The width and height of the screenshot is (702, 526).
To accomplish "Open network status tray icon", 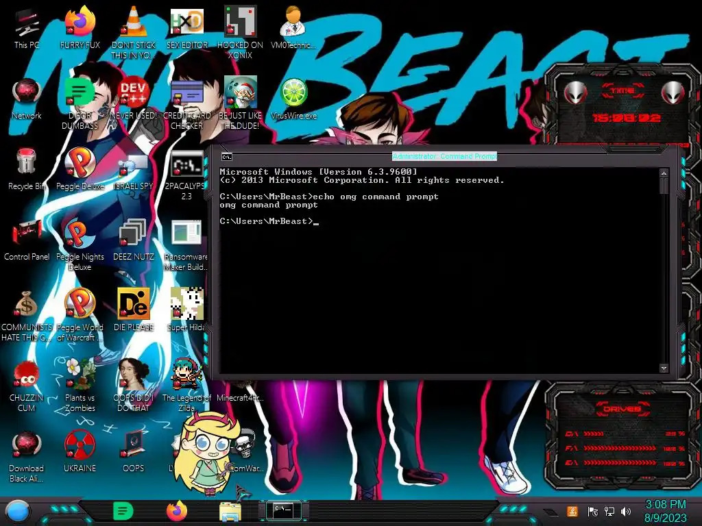I will pos(609,511).
